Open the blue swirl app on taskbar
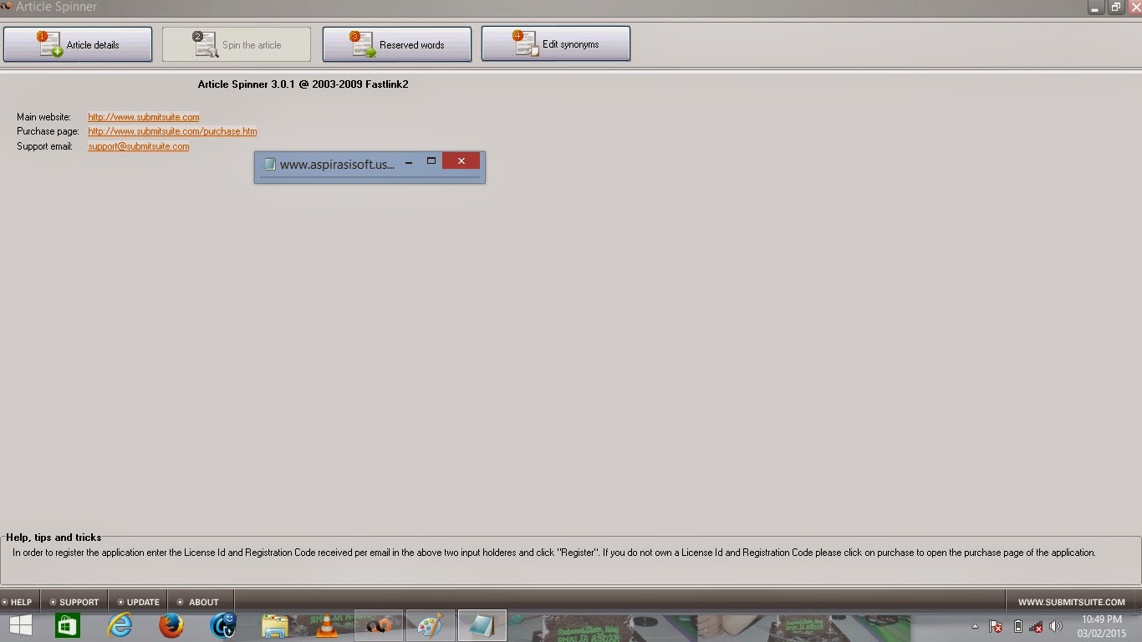The image size is (1142, 642). [223, 625]
